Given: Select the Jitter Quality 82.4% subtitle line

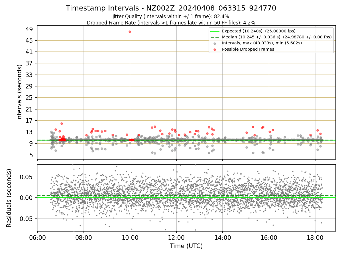Looking at the screenshot, I should point(171,17).
